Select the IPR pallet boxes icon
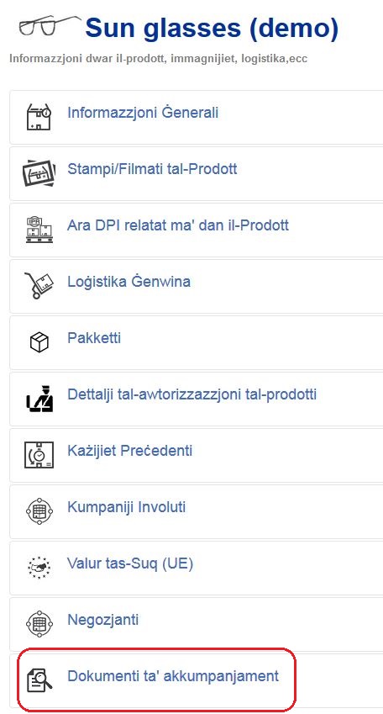Viewport: 383px width, 714px height. click(39, 230)
